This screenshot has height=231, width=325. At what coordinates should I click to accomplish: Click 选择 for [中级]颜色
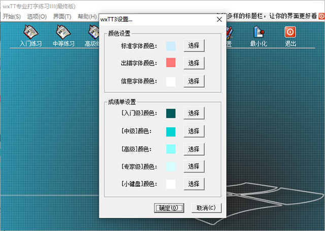[194, 131]
